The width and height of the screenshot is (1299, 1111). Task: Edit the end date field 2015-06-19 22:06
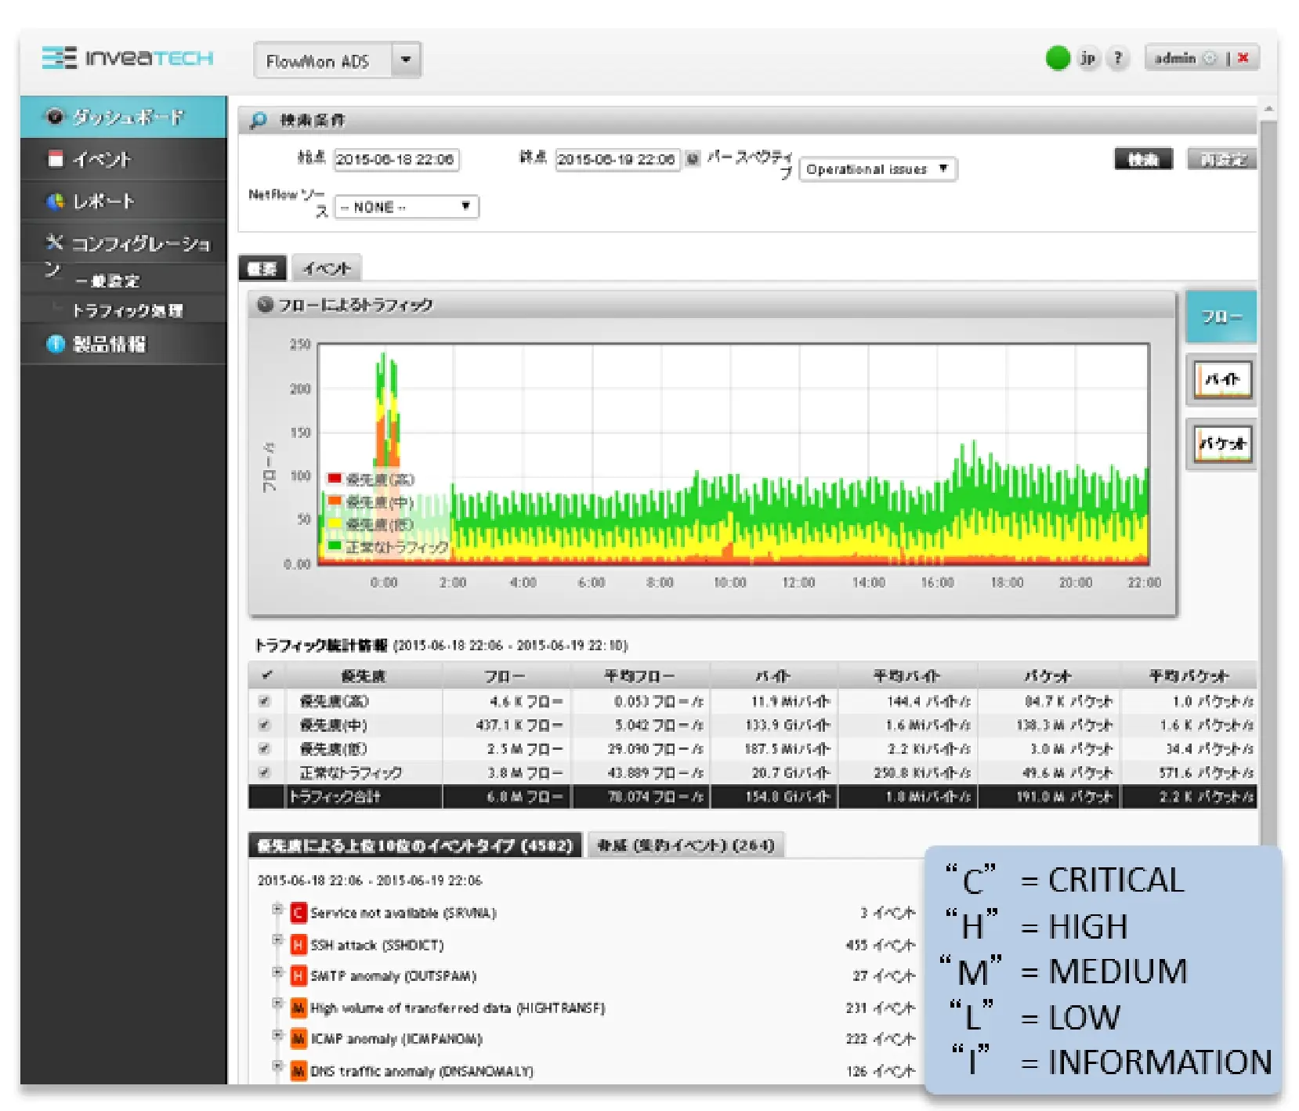click(617, 159)
